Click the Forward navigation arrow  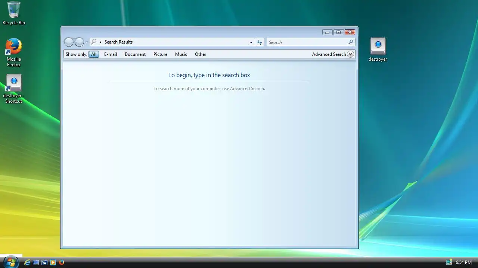(79, 42)
